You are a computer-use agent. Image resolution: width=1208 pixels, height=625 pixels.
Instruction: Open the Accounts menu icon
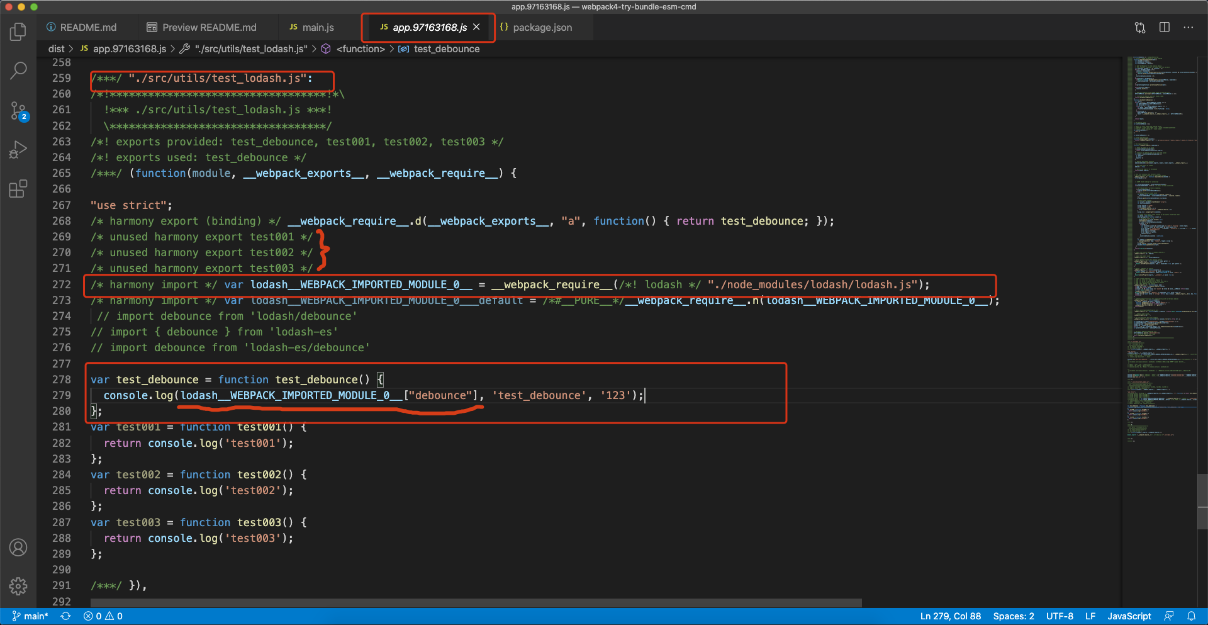click(18, 548)
